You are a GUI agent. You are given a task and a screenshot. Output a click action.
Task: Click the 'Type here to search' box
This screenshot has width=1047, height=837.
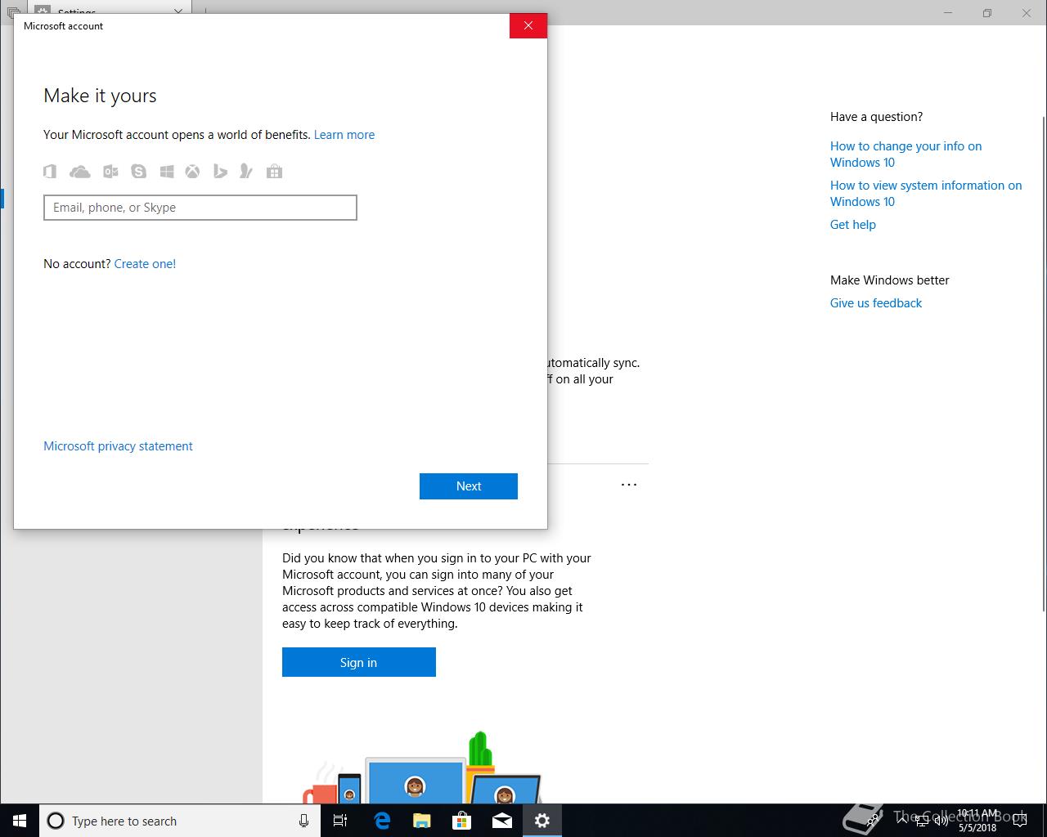(180, 821)
